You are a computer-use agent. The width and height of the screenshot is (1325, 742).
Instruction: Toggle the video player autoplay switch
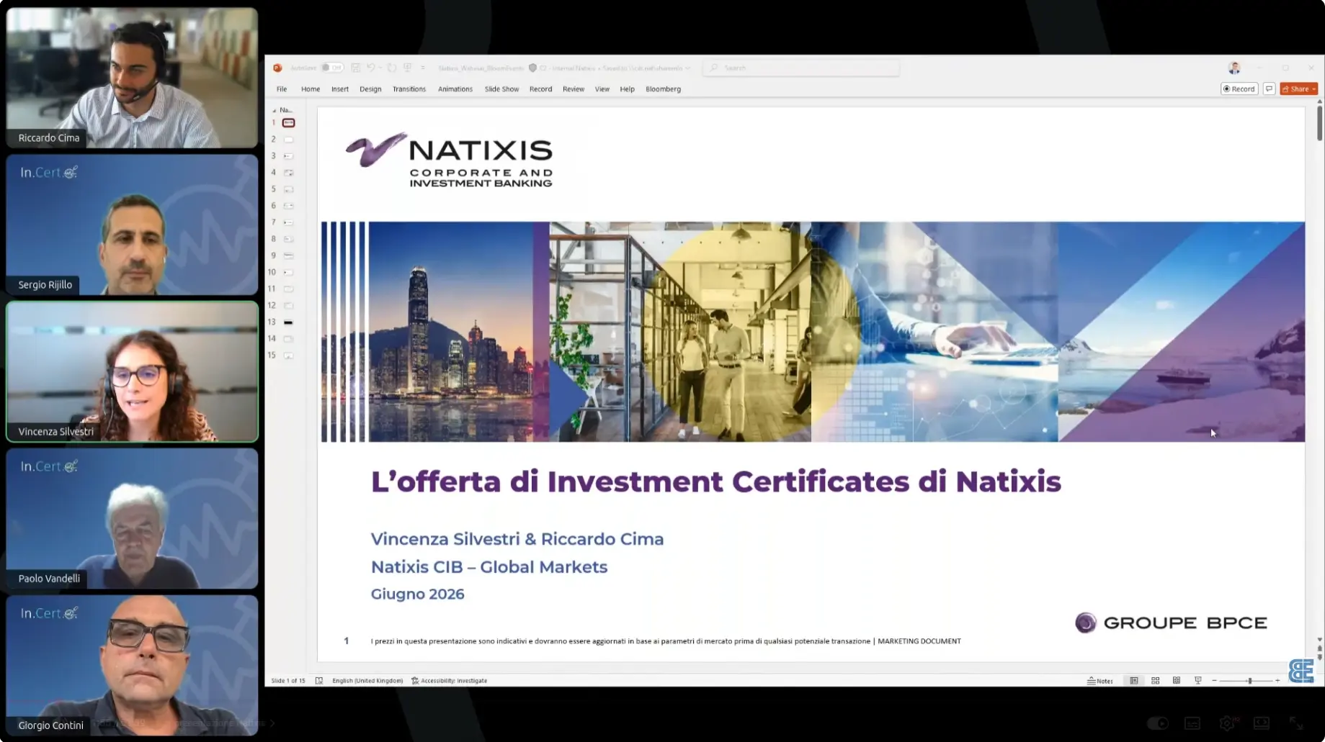tap(1158, 723)
